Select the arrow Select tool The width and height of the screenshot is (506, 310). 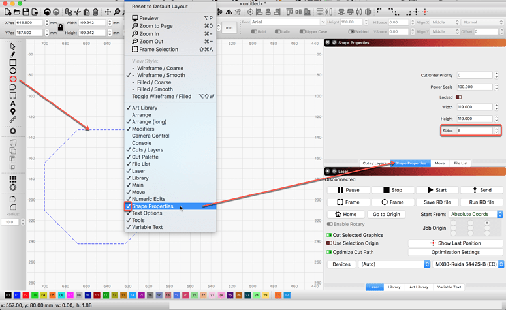point(12,46)
